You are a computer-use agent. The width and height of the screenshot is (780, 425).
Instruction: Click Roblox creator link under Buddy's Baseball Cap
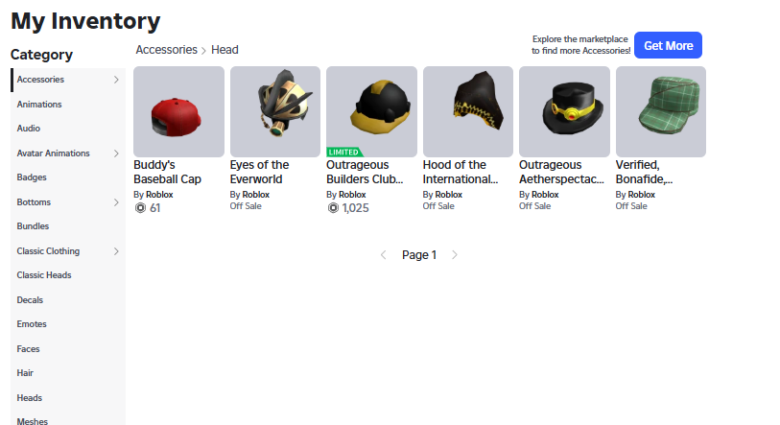click(x=159, y=195)
